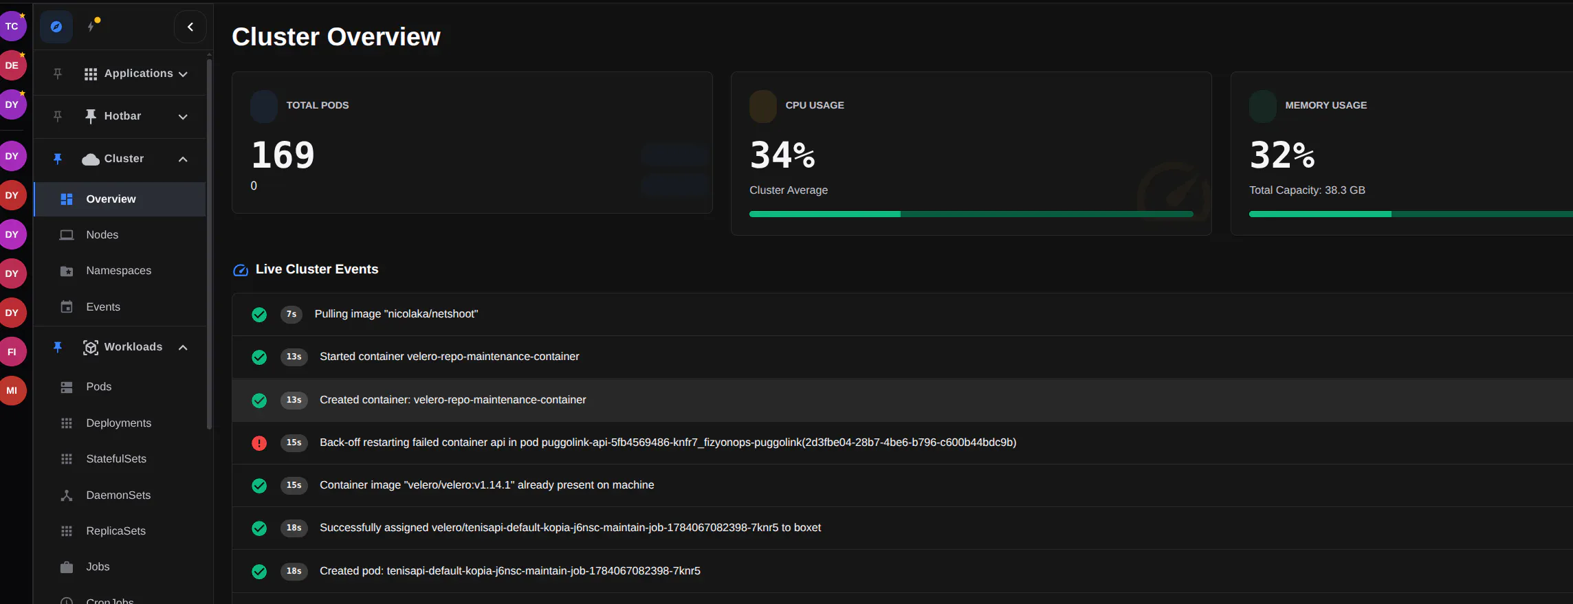
Task: Open the Deployments menu item
Action: 120,423
